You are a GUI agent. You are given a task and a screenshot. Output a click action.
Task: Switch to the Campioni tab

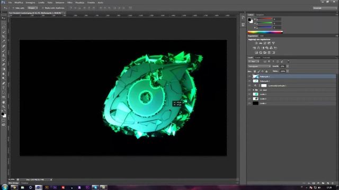tap(260, 15)
